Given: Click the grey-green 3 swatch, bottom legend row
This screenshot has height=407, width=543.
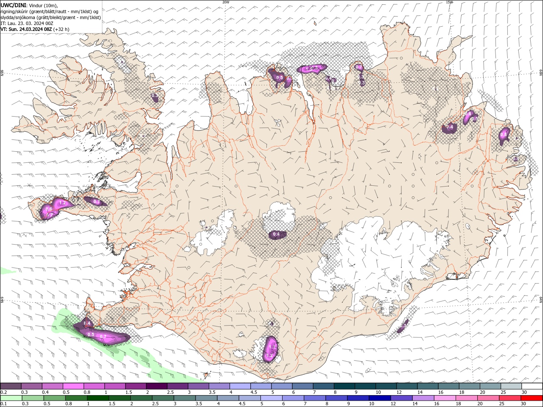Looking at the screenshot, I should (x=185, y=398).
